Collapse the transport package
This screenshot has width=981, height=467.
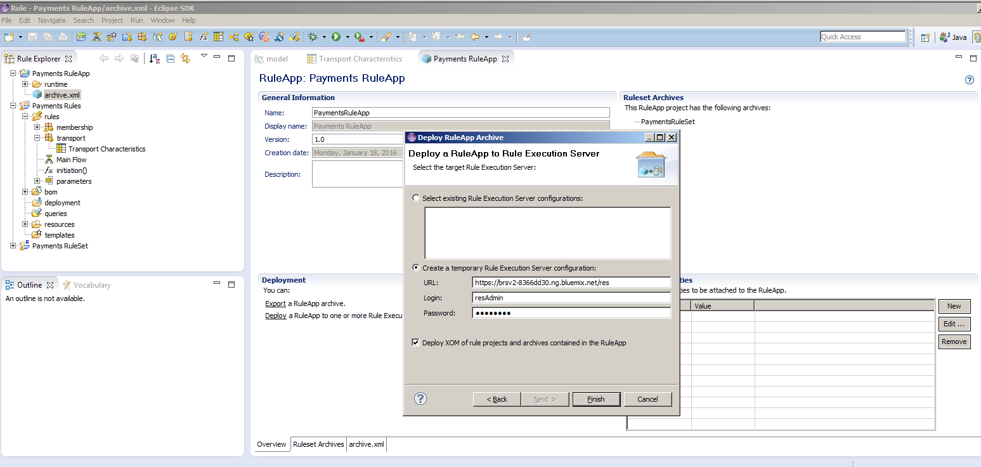point(37,138)
